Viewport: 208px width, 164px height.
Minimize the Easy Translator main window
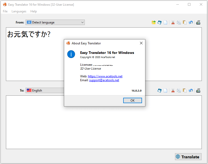(178, 4)
